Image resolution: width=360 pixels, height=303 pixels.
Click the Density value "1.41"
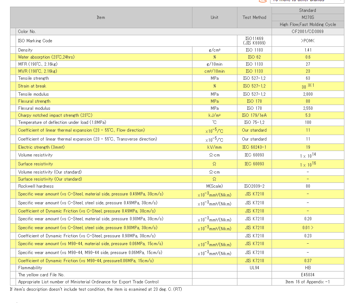(308, 50)
